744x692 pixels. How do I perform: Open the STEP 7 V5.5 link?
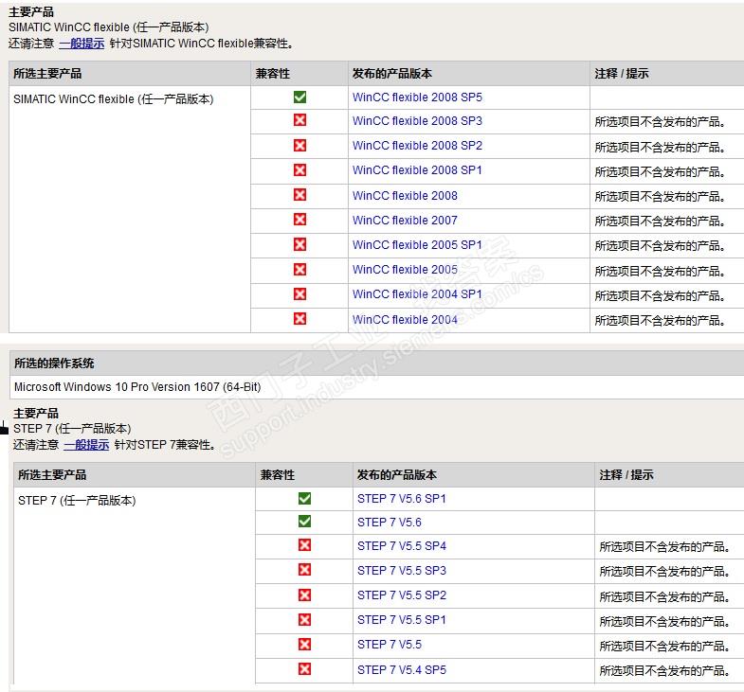[390, 645]
